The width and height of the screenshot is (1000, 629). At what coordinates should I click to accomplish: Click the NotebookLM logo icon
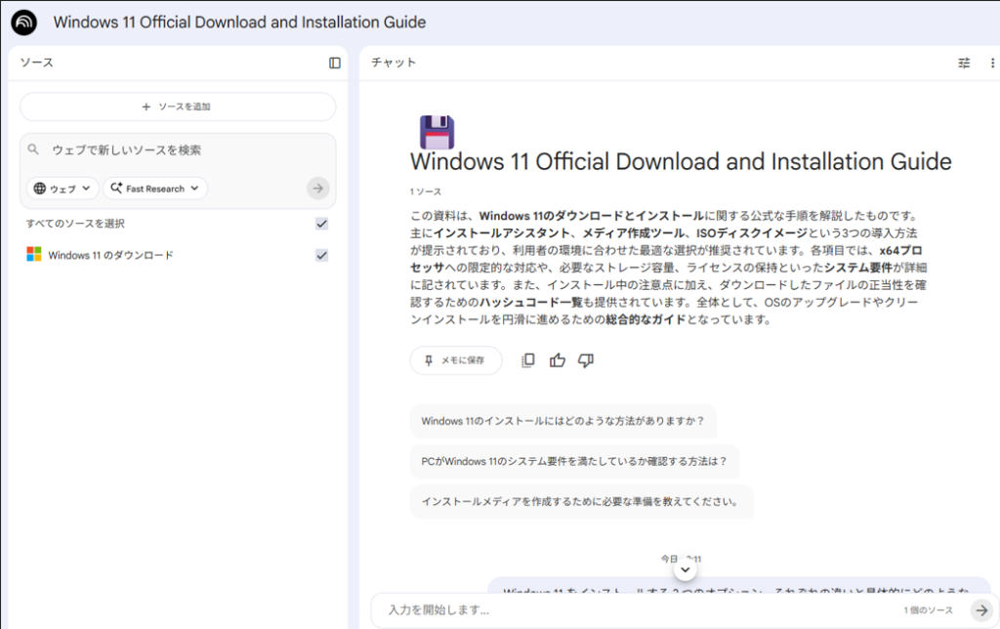pos(24,22)
